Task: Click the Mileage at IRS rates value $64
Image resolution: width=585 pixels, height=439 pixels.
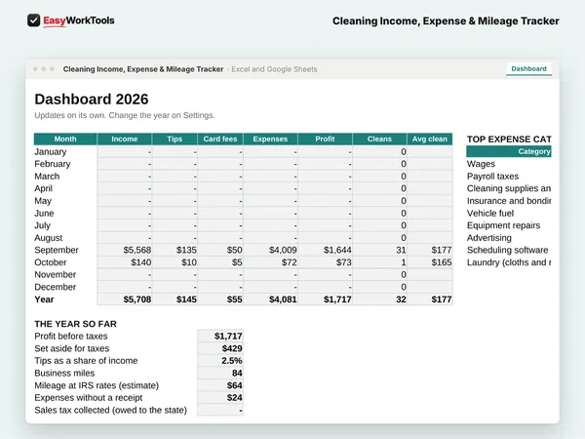Action: pyautogui.click(x=220, y=385)
